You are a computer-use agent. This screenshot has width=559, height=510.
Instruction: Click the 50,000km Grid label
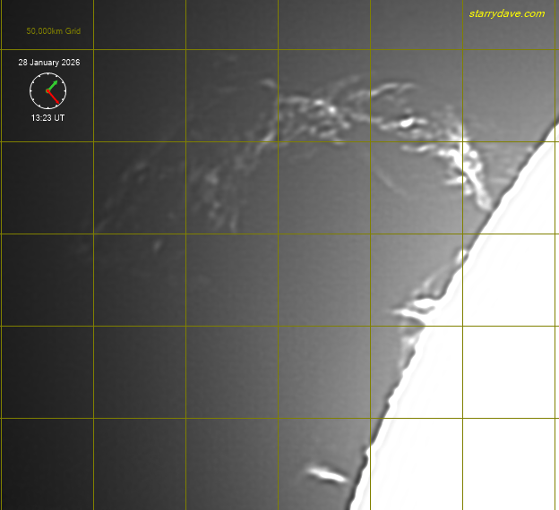pyautogui.click(x=53, y=31)
